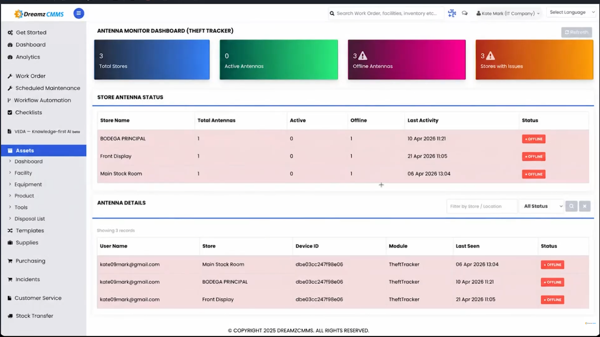Click the Refresh button
The width and height of the screenshot is (600, 337).
point(576,32)
